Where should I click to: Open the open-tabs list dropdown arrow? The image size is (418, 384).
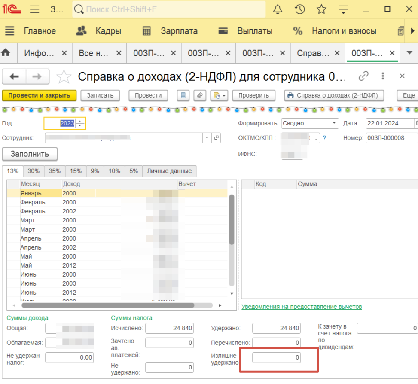click(x=410, y=53)
